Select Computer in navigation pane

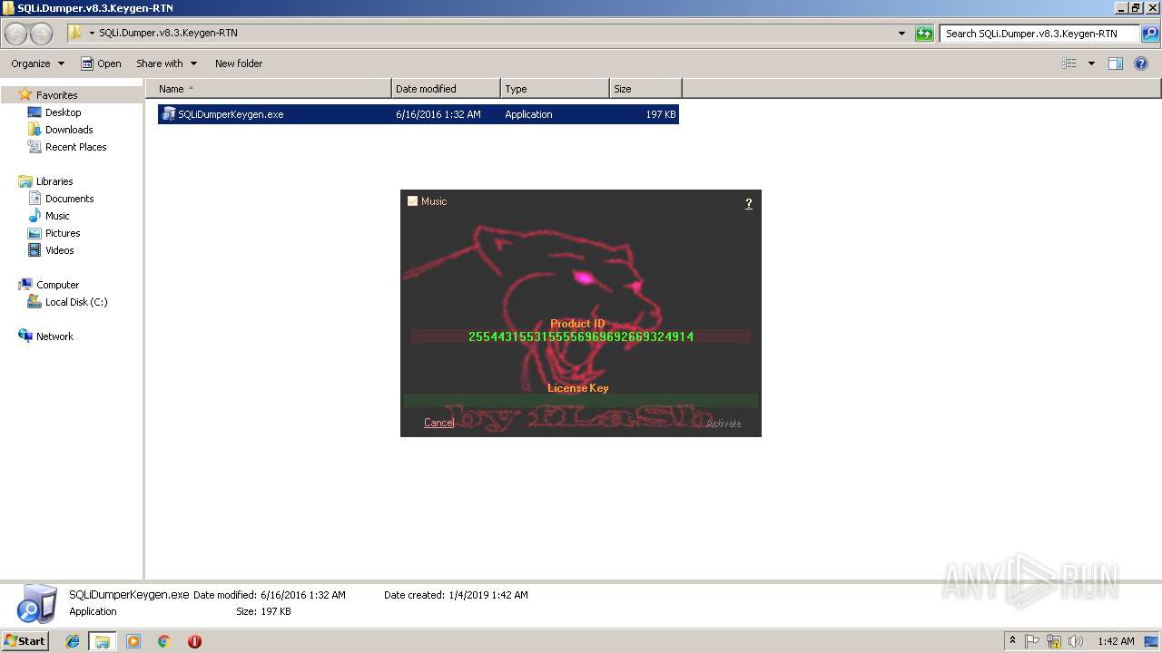[57, 285]
